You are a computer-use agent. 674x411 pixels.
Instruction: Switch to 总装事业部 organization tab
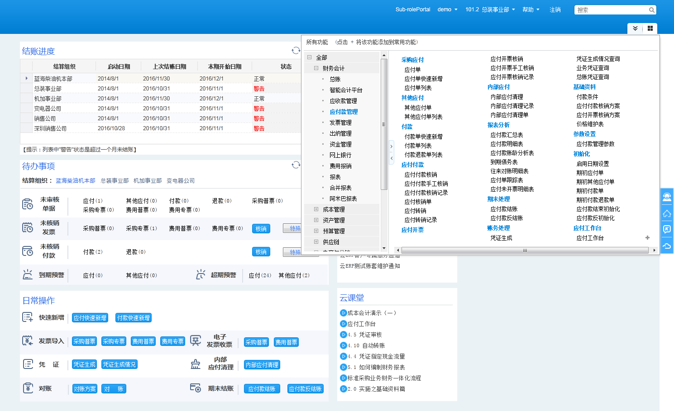(115, 180)
